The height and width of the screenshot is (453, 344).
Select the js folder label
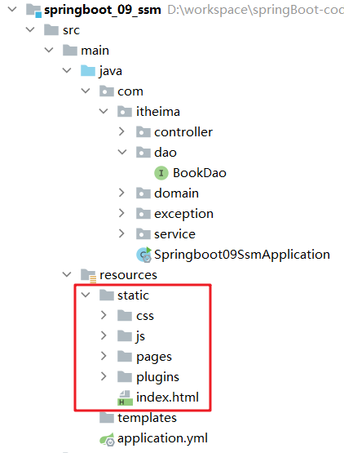click(x=140, y=336)
